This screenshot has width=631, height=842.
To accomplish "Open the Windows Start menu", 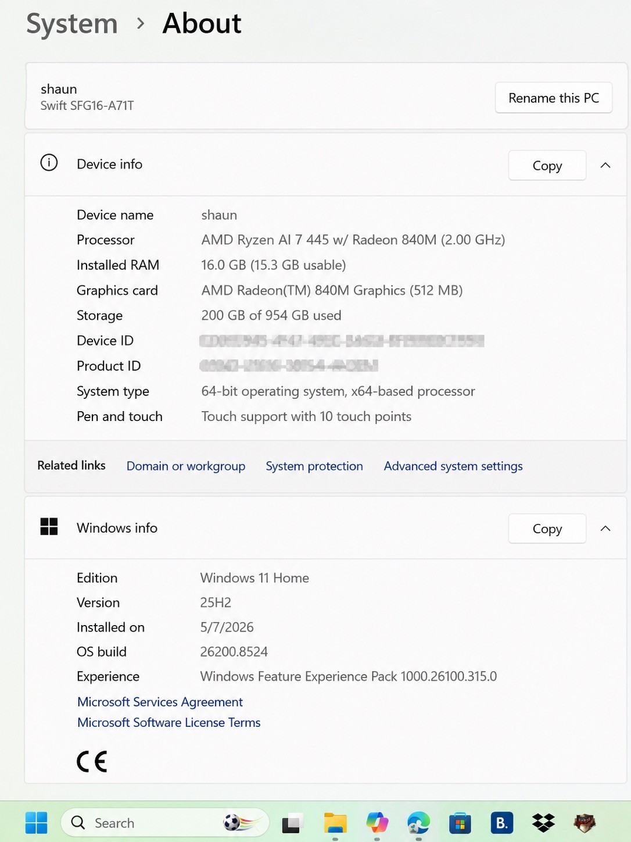I will pos(36,823).
